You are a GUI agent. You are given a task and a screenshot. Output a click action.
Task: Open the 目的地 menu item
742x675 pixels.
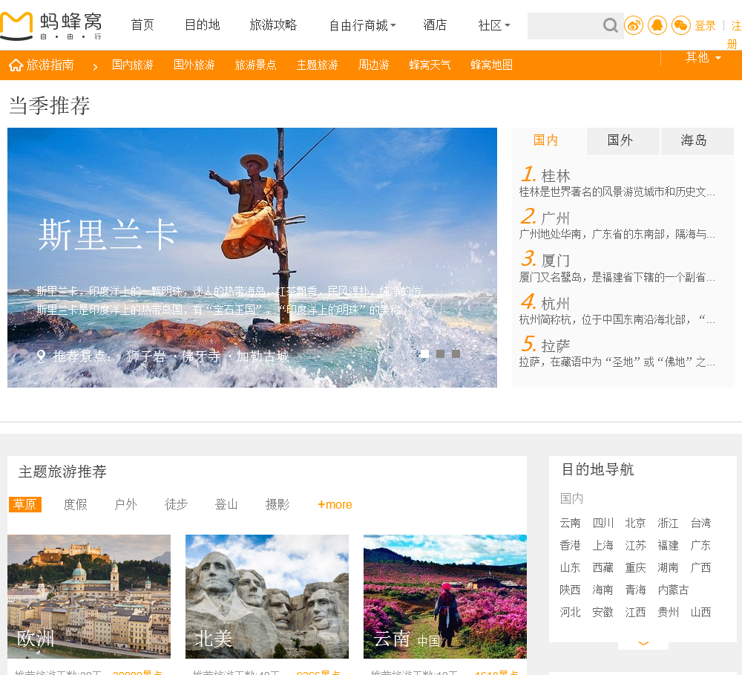pos(202,25)
